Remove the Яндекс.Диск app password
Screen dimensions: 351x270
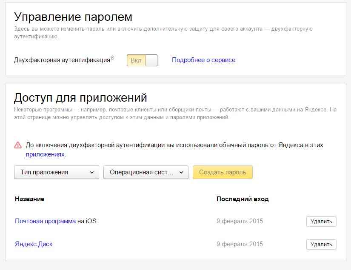tap(321, 244)
